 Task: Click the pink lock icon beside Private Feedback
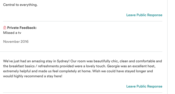coord(5,28)
